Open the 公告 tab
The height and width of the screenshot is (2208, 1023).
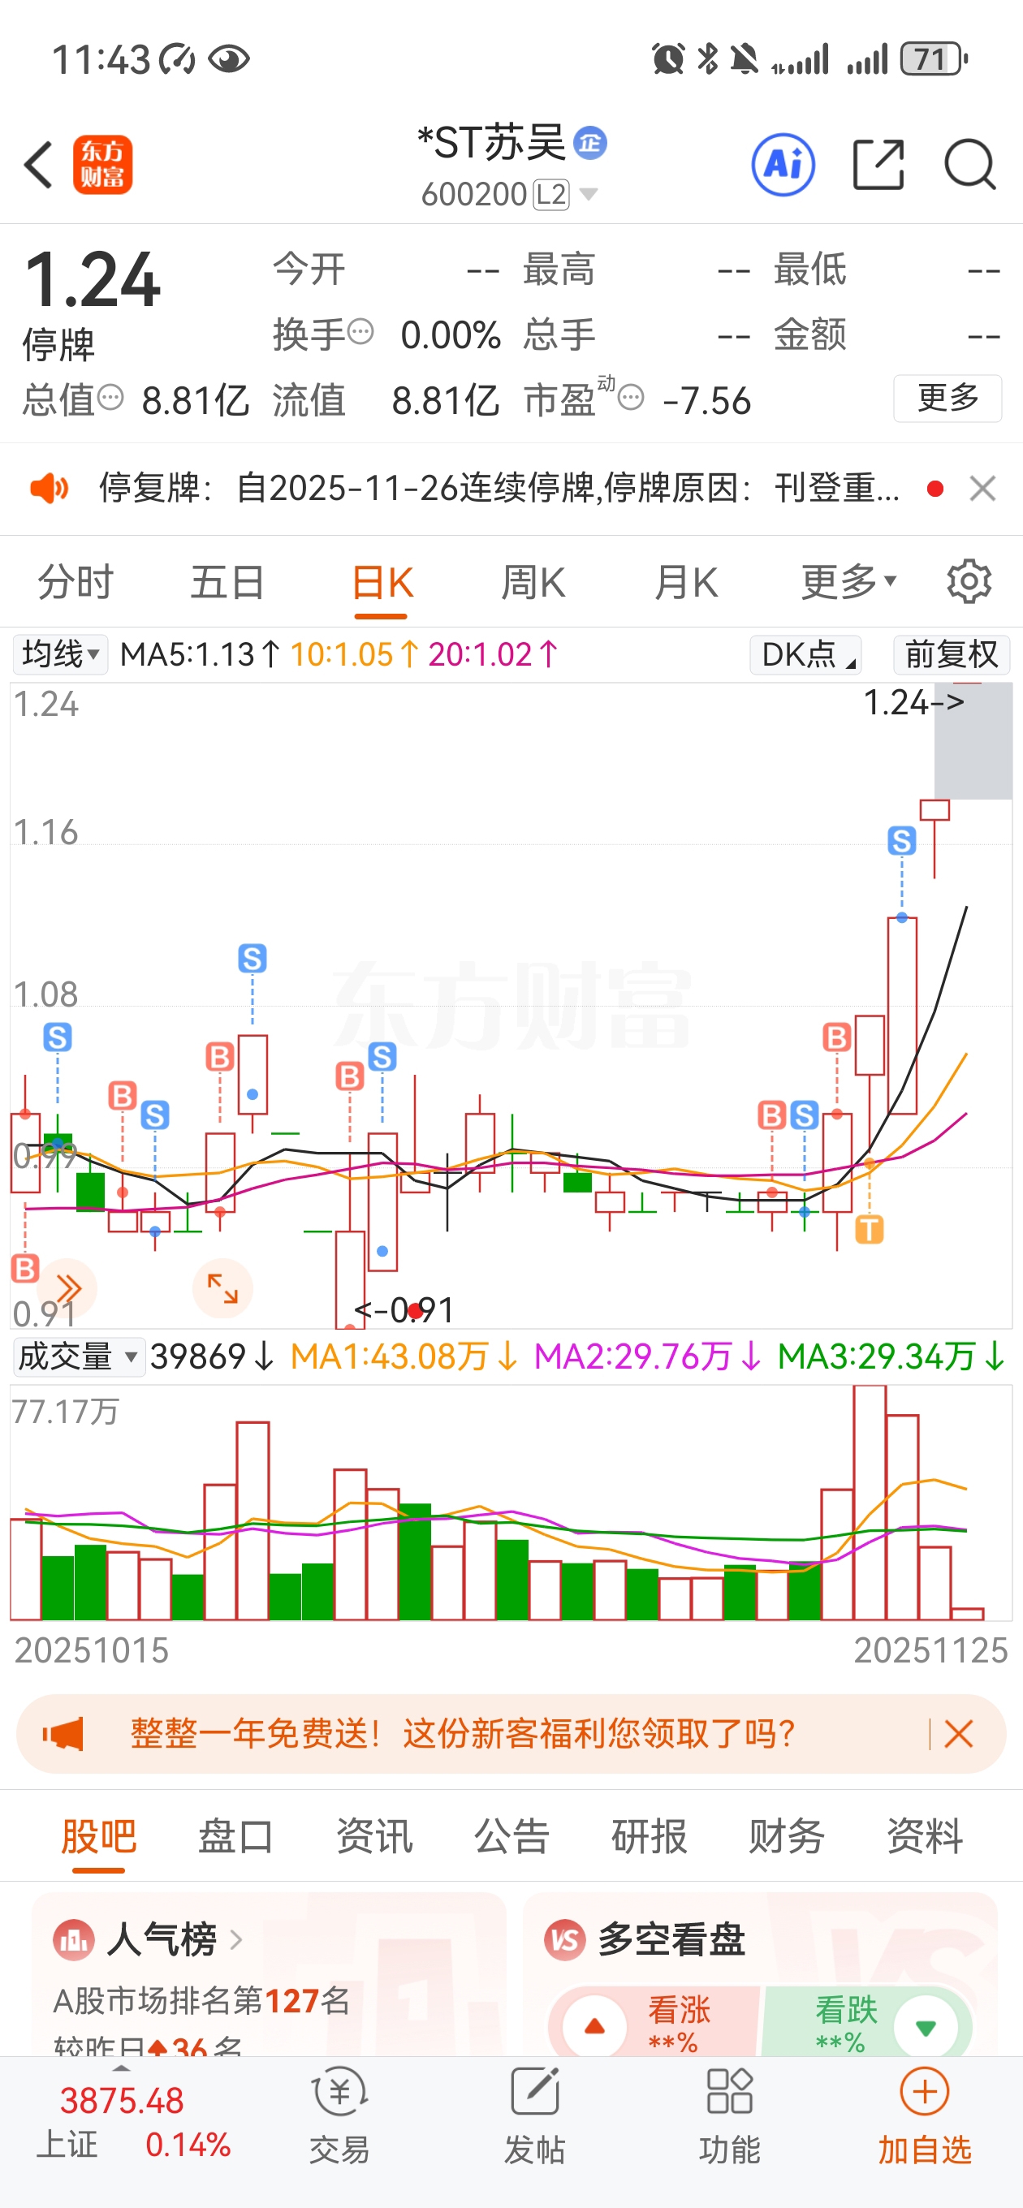tap(511, 1836)
